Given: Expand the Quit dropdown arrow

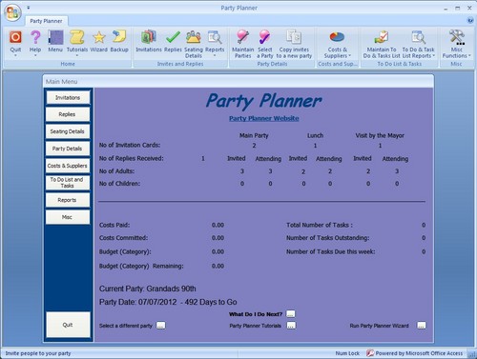Looking at the screenshot, I should point(15,55).
